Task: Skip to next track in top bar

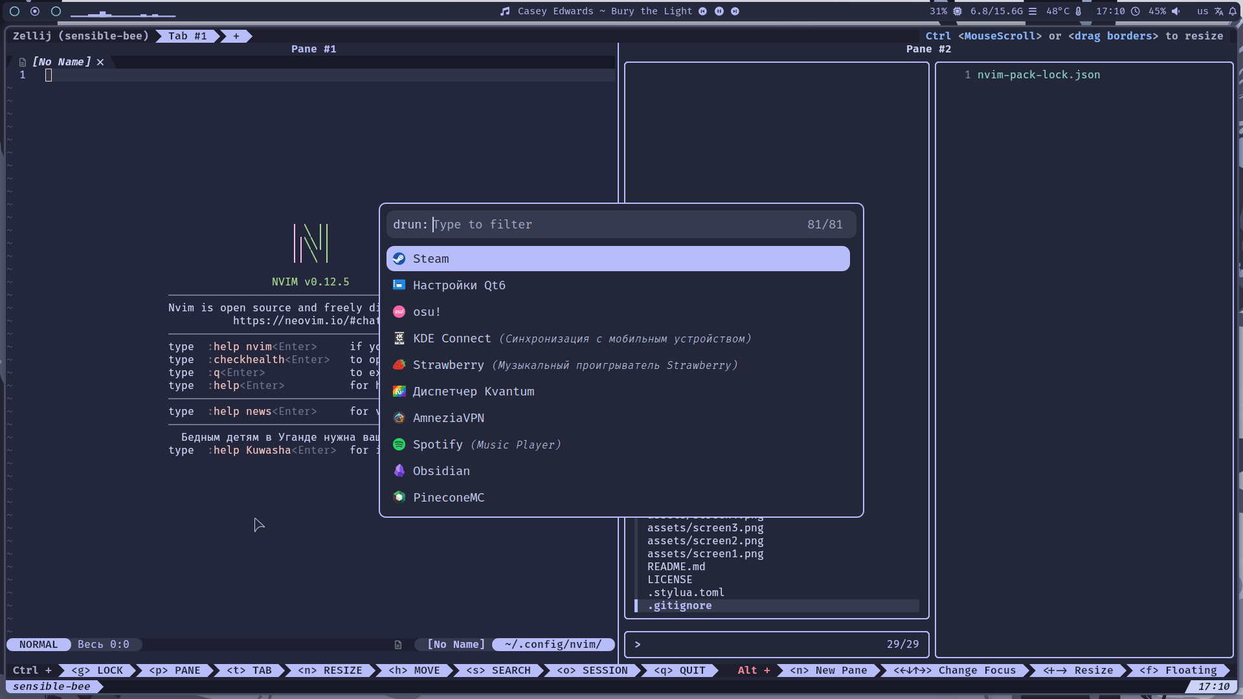Action: 735,11
